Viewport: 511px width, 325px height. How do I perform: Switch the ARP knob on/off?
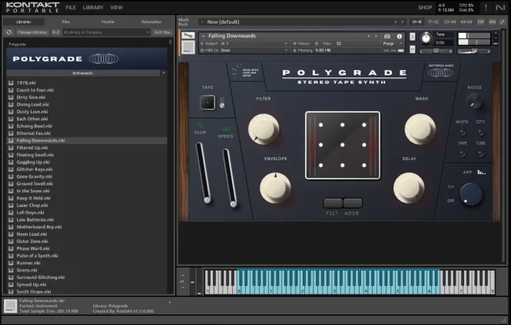(470, 195)
